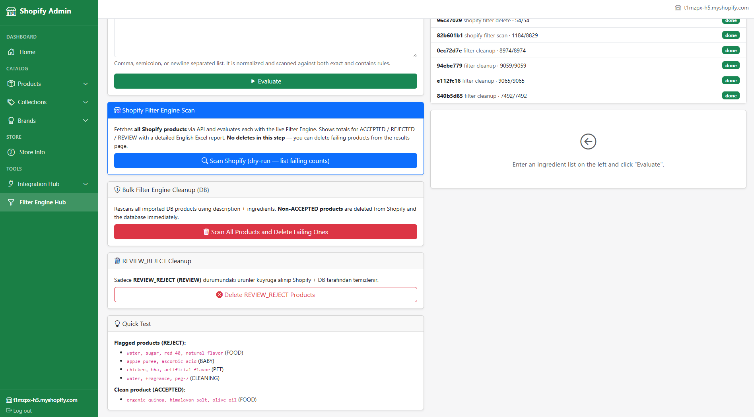Click Delete REVIEW_REJECT Products button
This screenshot has height=417, width=754.
(x=266, y=295)
